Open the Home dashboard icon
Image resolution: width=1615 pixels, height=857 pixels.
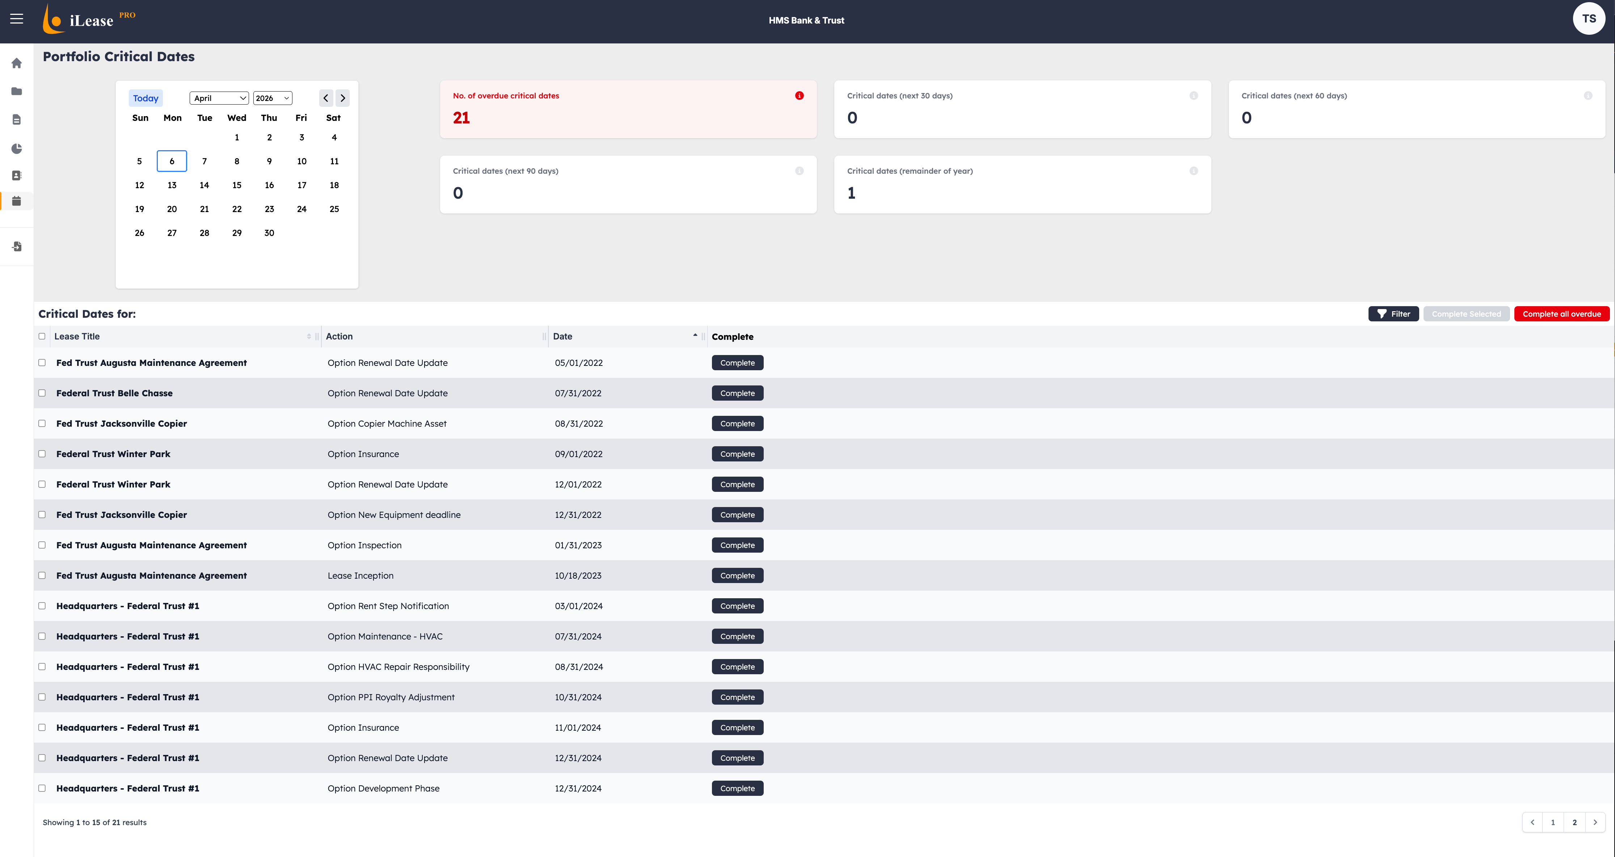coord(16,63)
